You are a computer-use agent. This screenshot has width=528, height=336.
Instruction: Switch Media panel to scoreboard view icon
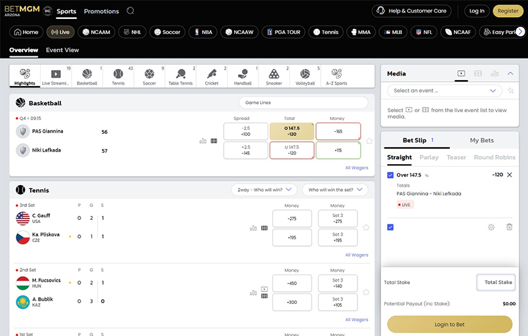(478, 73)
